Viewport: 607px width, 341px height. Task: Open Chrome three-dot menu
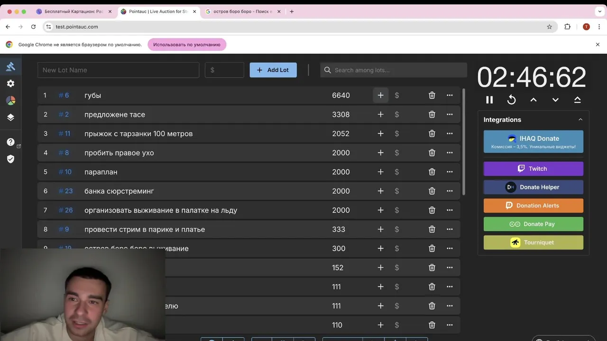[598, 27]
